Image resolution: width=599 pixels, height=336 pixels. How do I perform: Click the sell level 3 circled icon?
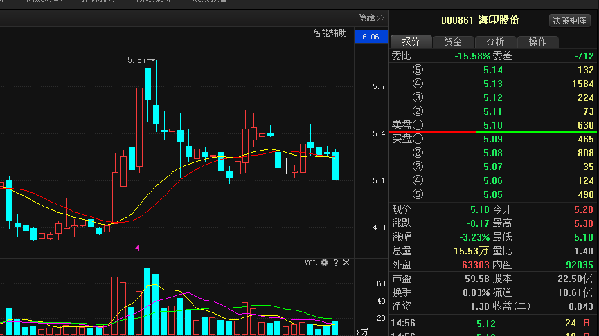click(417, 97)
